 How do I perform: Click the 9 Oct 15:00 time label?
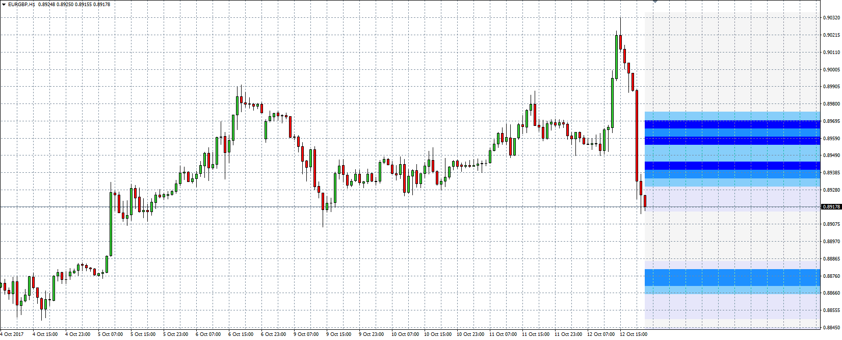click(x=339, y=334)
